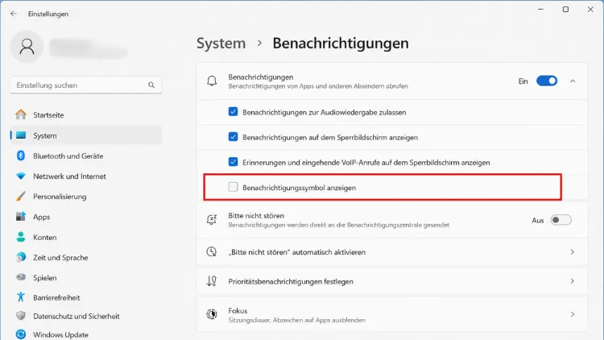The image size is (604, 340).
Task: Navigate to Datenschutz und Sicherheit
Action: [86, 316]
